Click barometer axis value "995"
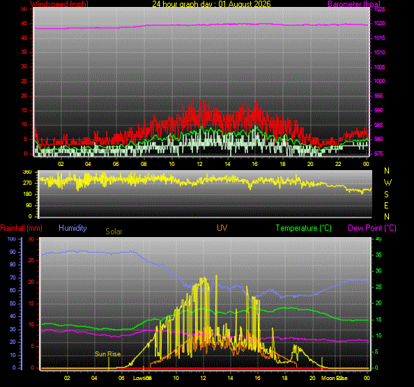Screen dimensions: 414x387 [378, 96]
